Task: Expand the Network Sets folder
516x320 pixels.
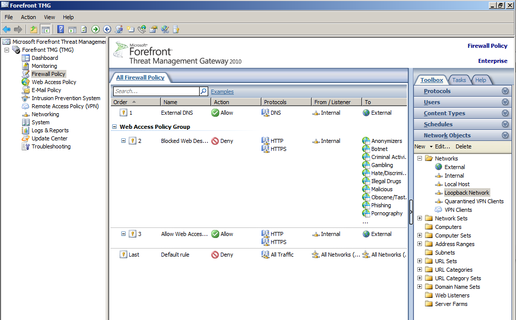Action: point(419,218)
